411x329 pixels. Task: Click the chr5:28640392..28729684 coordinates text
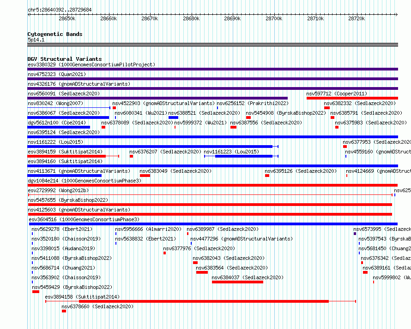coord(60,10)
